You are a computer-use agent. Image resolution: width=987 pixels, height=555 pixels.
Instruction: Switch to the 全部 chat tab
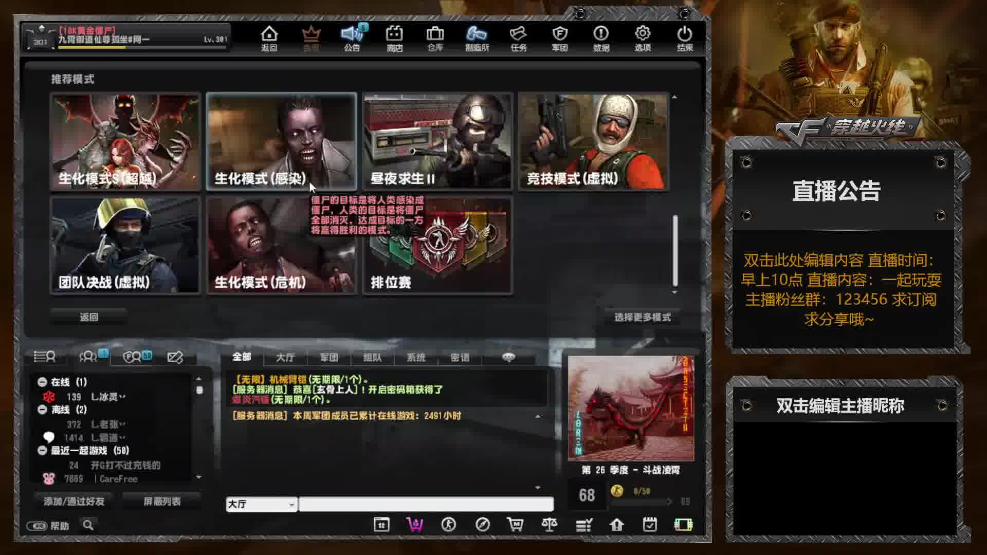click(242, 357)
